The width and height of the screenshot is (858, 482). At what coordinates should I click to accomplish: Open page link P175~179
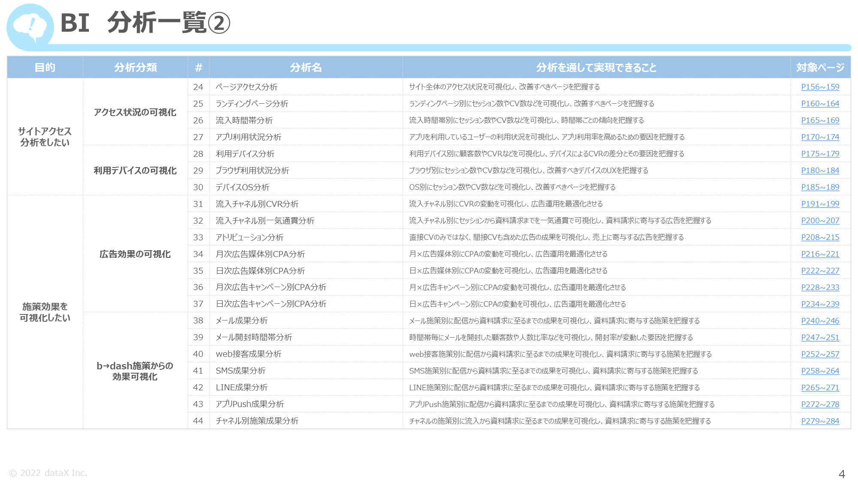820,154
